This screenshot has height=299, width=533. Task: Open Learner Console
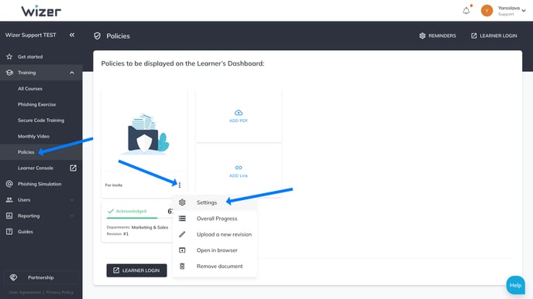tap(36, 168)
